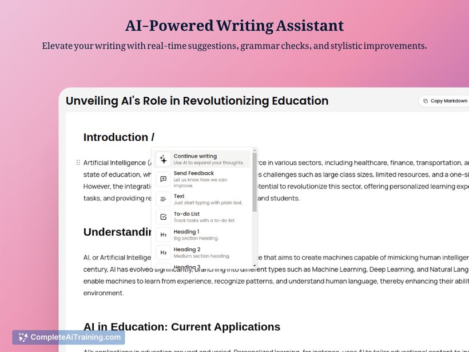Click the copy icon in Copy Markdown
This screenshot has width=469, height=352.
click(x=425, y=101)
